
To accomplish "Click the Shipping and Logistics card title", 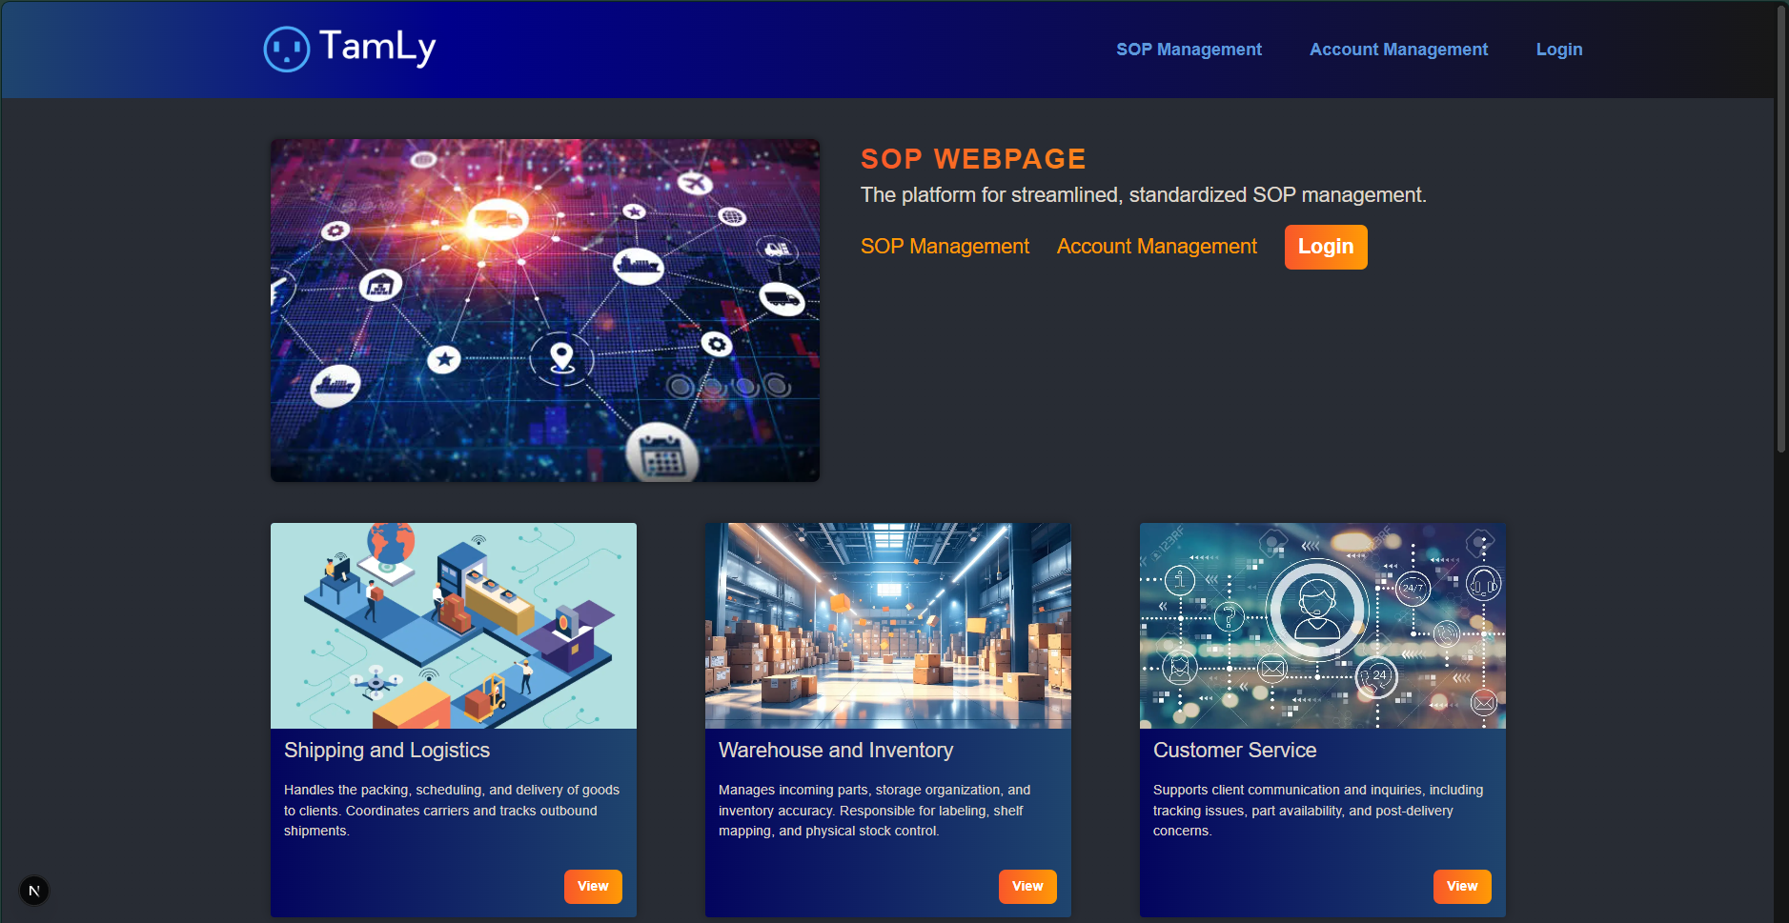I will [x=387, y=751].
